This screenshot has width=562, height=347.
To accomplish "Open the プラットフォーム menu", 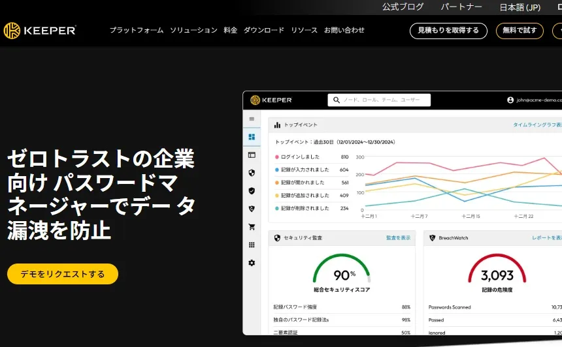I will pos(137,31).
